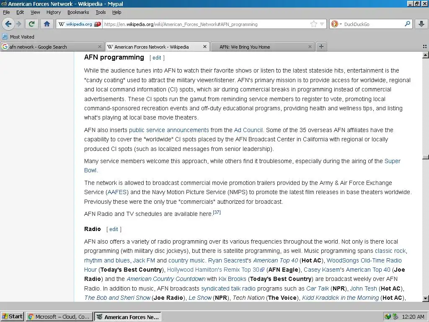The width and height of the screenshot is (429, 322).
Task: Open the WoodSongs Old-Time Radio Hour link
Action: pos(364,260)
